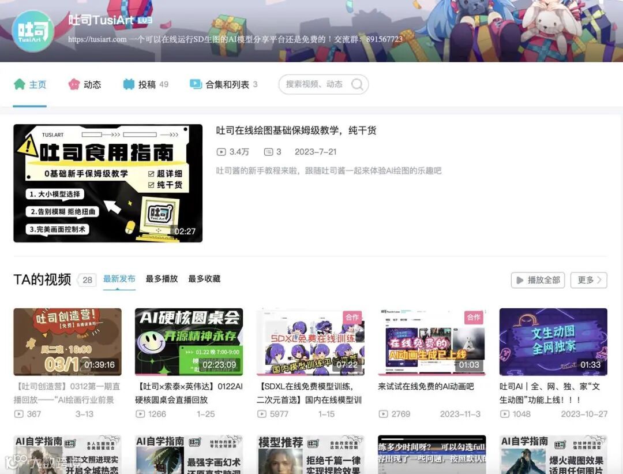The image size is (623, 474).
Task: Click the description text 吐司酱的新手教程来啦
Action: click(329, 170)
